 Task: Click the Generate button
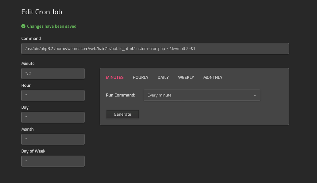coord(123,114)
